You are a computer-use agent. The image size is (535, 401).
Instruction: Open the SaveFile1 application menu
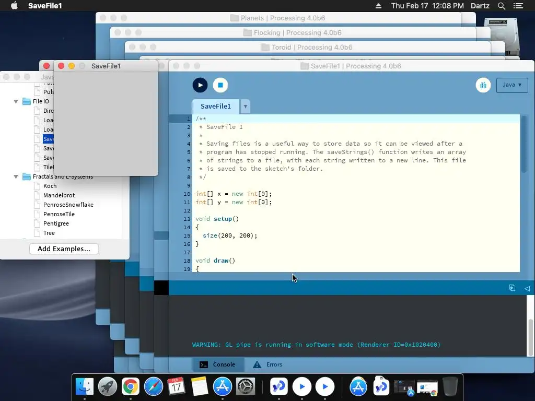point(45,6)
